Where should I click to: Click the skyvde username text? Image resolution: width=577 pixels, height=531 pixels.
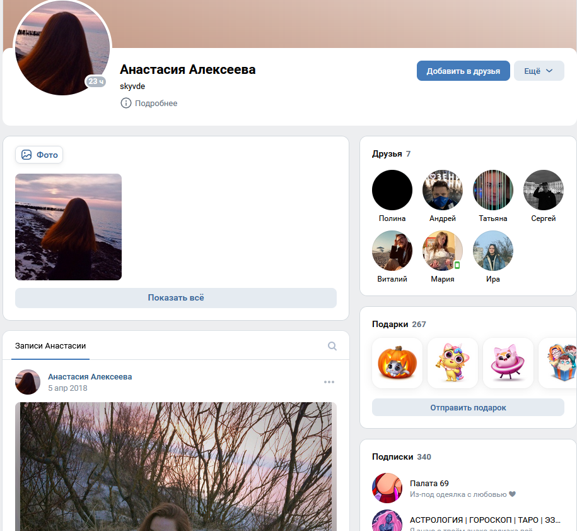coord(132,87)
